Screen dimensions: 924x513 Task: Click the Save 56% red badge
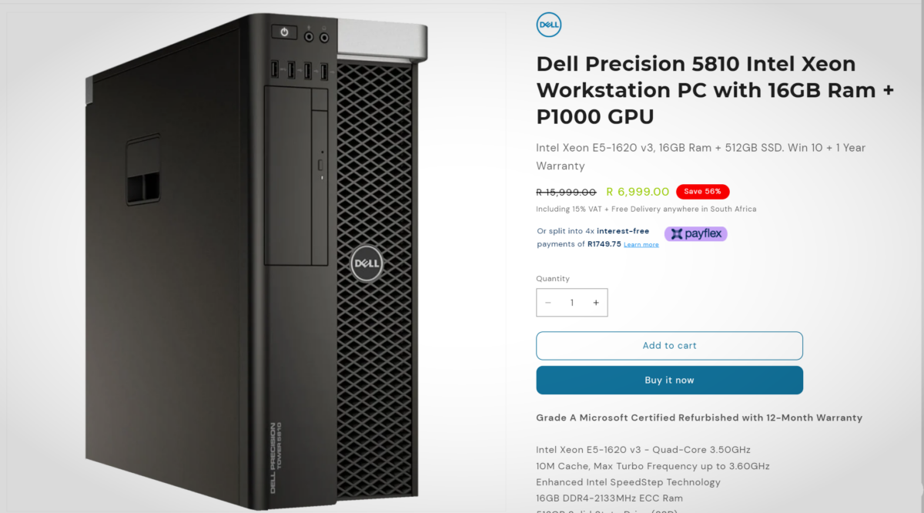point(702,192)
